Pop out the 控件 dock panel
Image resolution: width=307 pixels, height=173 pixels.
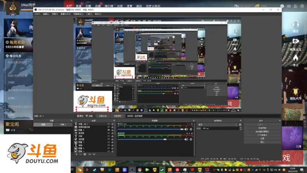click(x=280, y=121)
